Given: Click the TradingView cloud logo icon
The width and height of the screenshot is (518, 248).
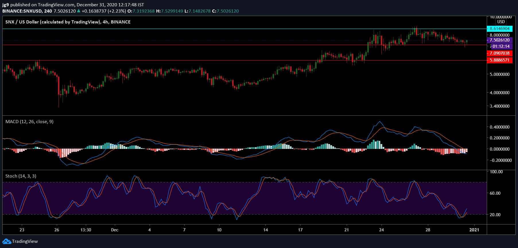Looking at the screenshot, I should pyautogui.click(x=7, y=241).
